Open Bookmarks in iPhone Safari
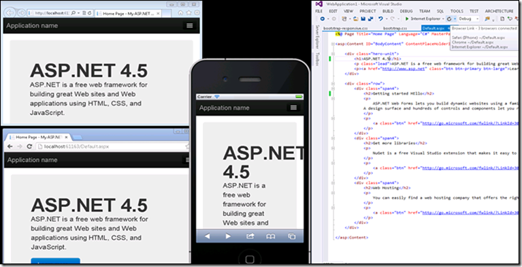The width and height of the screenshot is (522, 267). [271, 236]
